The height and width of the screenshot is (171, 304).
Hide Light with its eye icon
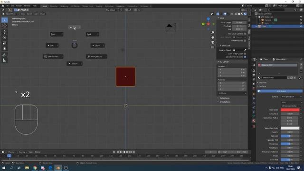[301, 23]
